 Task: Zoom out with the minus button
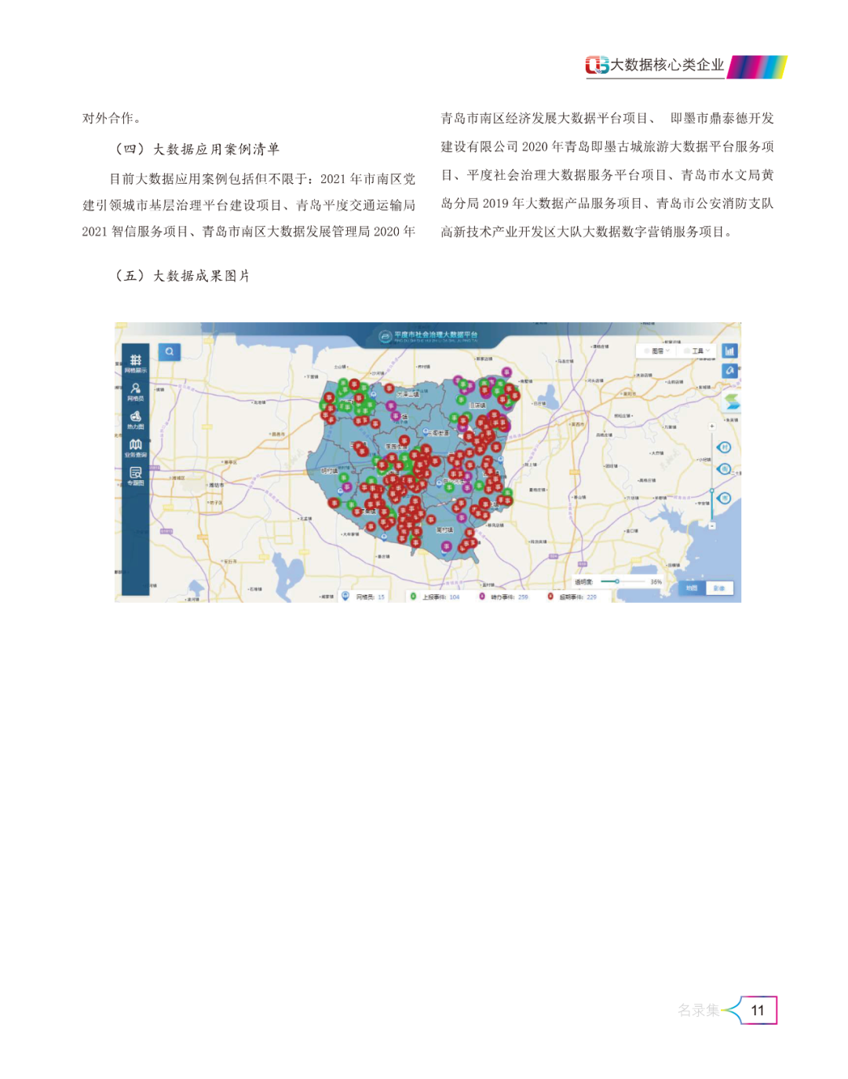coord(712,525)
